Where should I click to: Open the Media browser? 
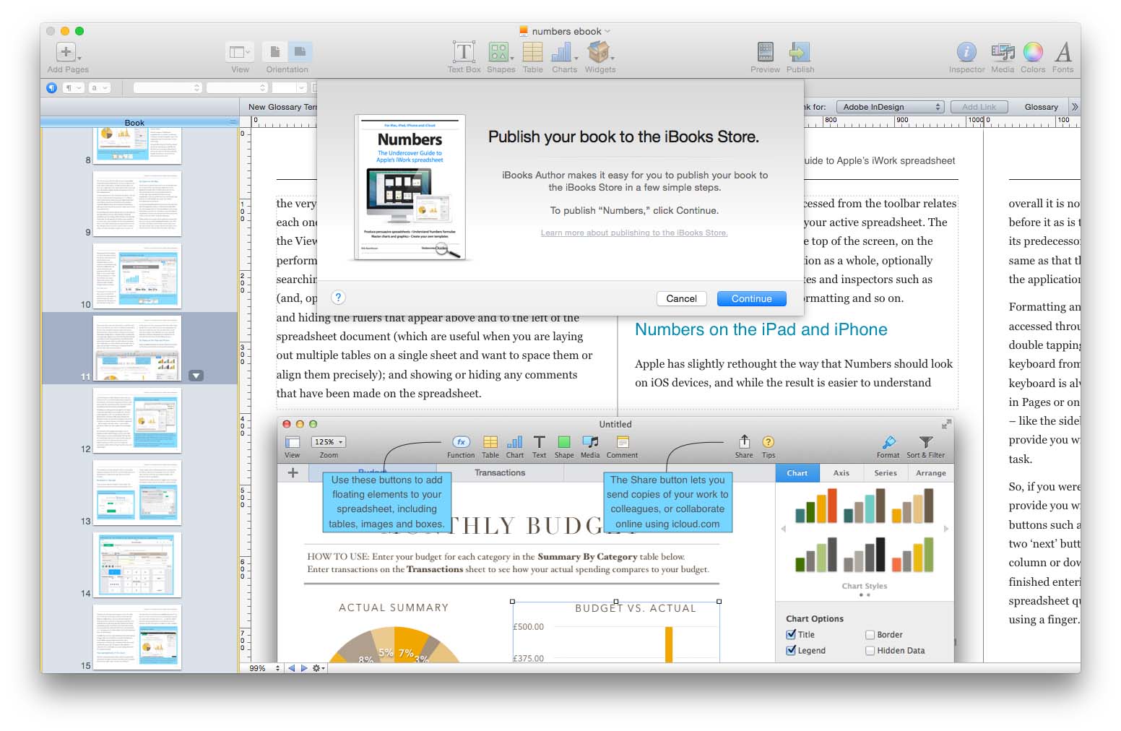(1003, 52)
